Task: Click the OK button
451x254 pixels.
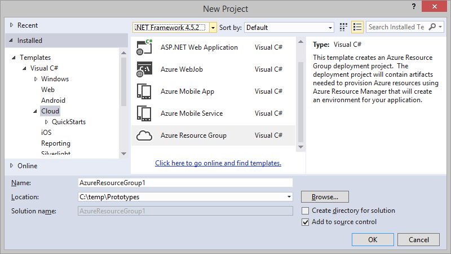Action: [x=373, y=239]
